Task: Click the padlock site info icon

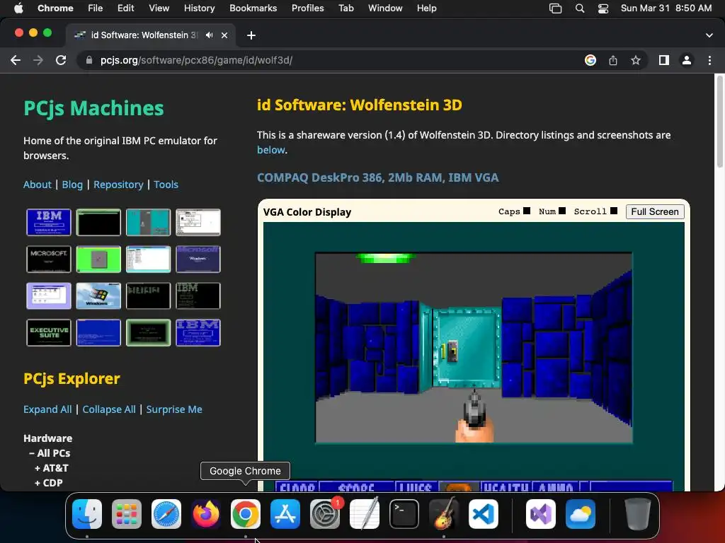Action: pyautogui.click(x=89, y=60)
